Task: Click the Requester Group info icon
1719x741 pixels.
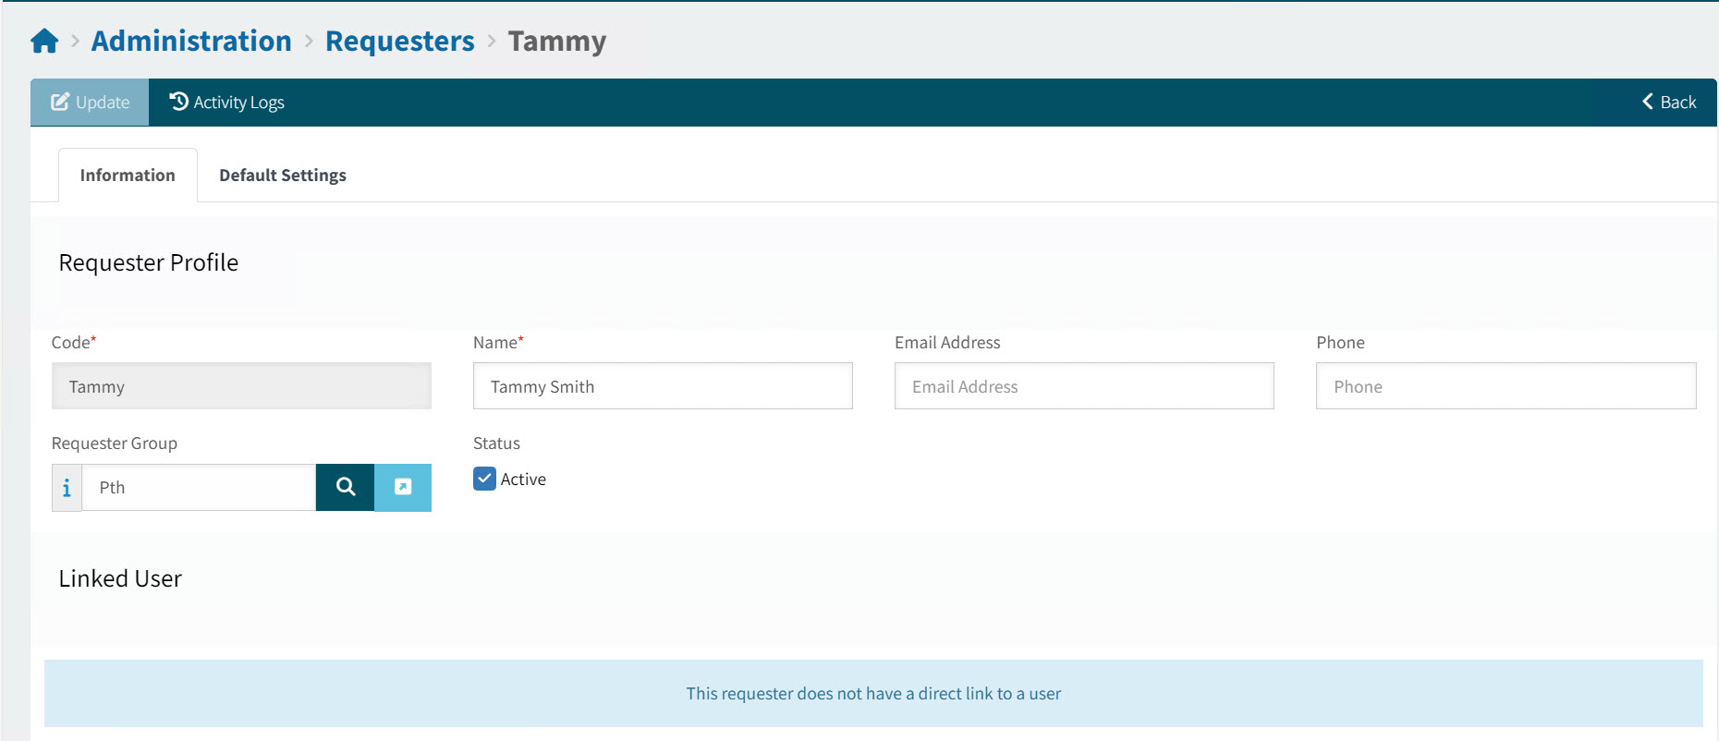Action: (x=67, y=488)
